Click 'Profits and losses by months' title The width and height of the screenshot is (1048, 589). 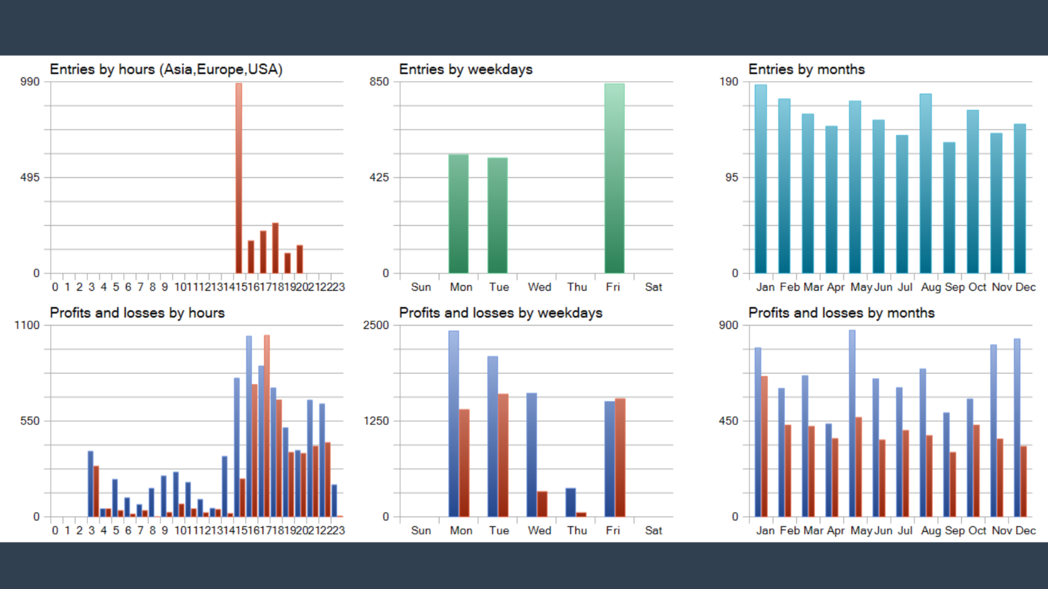point(841,313)
